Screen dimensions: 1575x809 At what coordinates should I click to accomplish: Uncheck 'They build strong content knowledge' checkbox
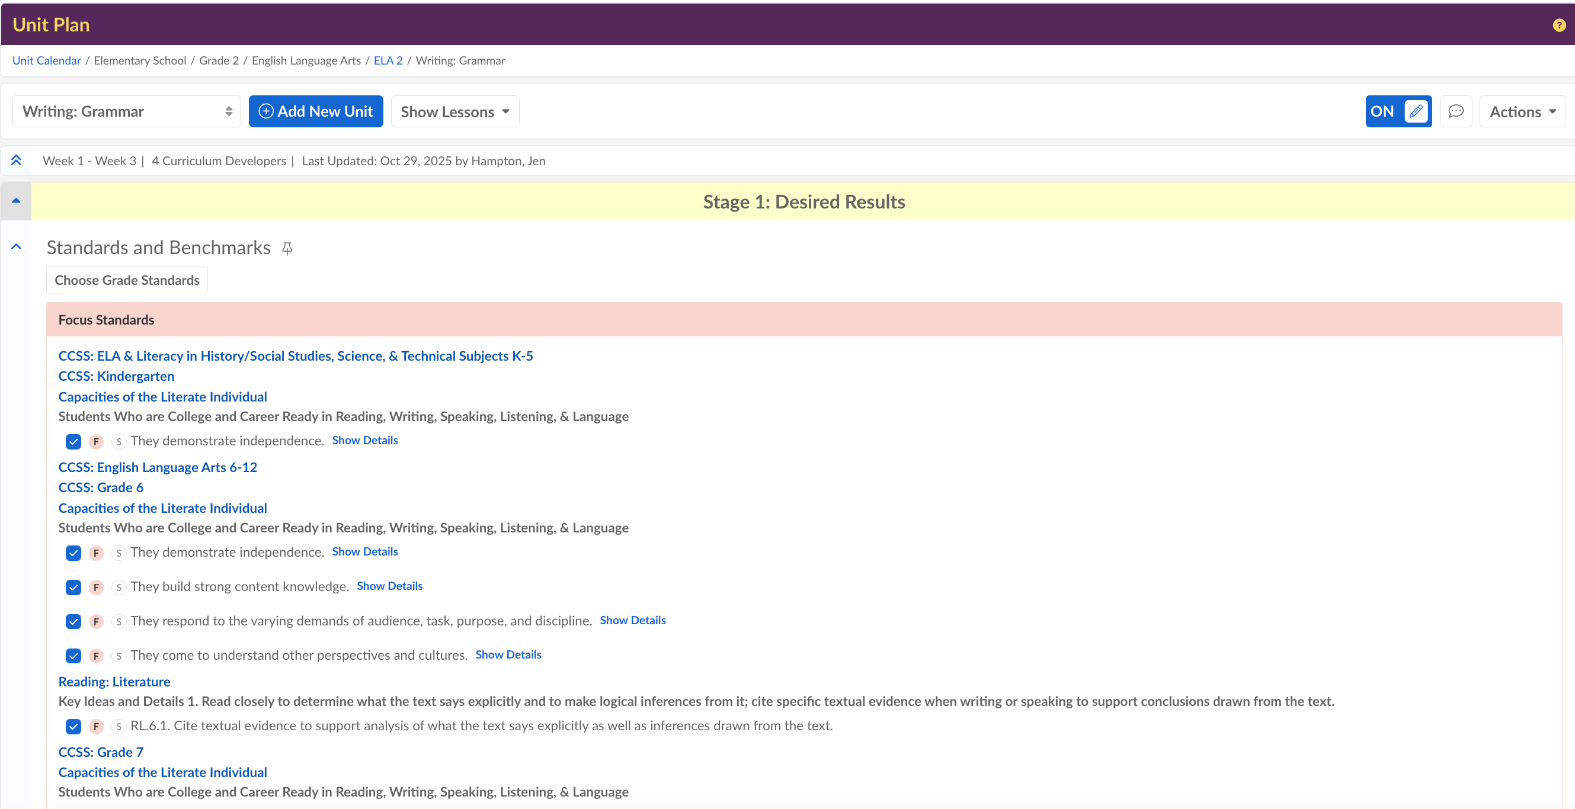73,587
